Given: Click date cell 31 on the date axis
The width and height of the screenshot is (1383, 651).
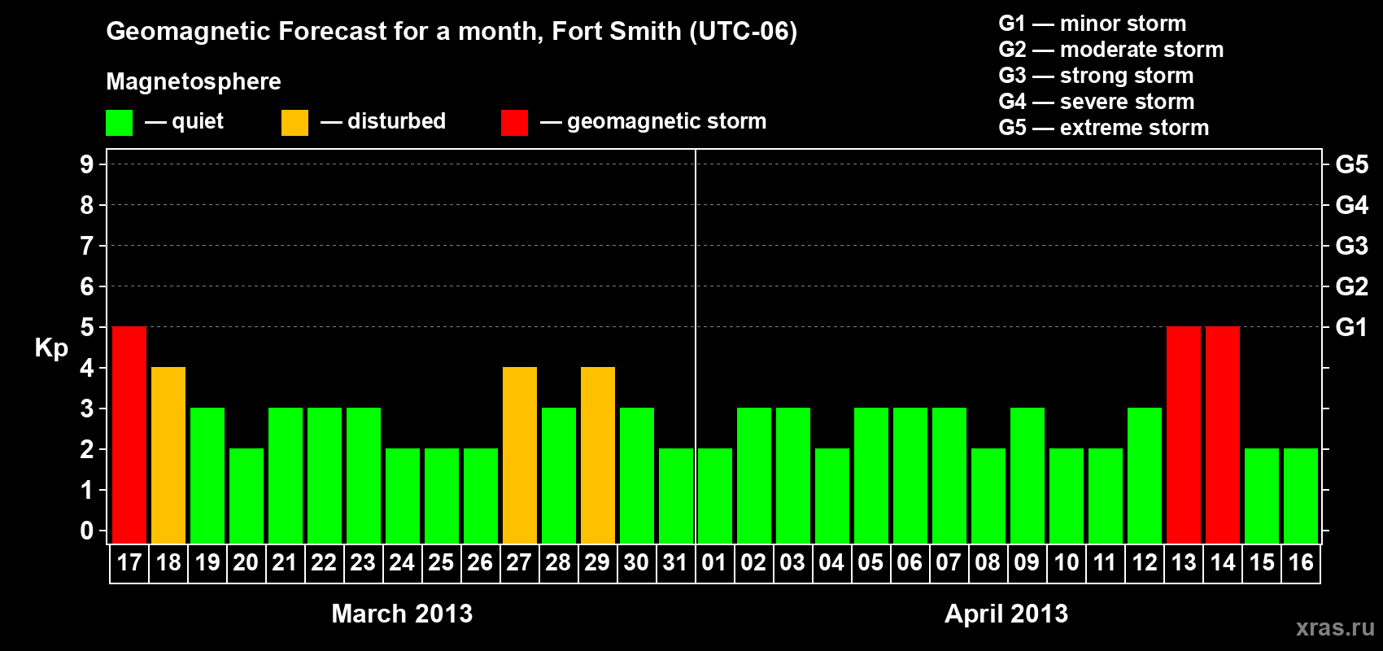Looking at the screenshot, I should coord(676,563).
